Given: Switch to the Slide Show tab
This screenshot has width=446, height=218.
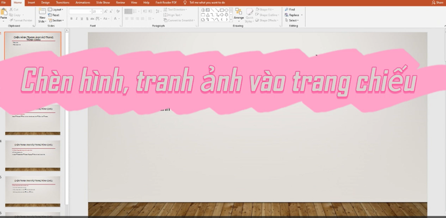Looking at the screenshot, I should pos(103,3).
